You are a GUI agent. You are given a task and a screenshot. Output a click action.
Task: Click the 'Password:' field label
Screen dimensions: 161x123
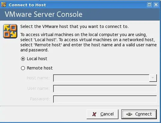[x=40, y=99]
